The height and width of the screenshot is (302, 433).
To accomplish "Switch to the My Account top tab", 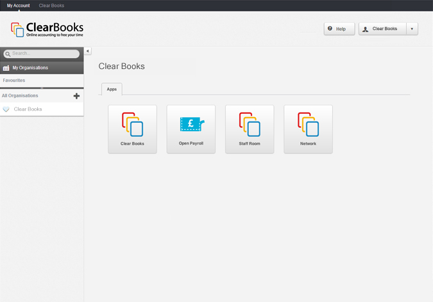I will (x=18, y=5).
